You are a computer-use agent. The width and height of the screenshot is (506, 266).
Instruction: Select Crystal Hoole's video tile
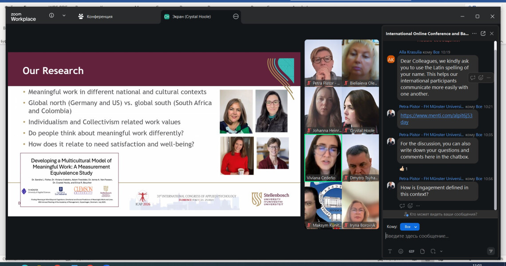point(360,110)
